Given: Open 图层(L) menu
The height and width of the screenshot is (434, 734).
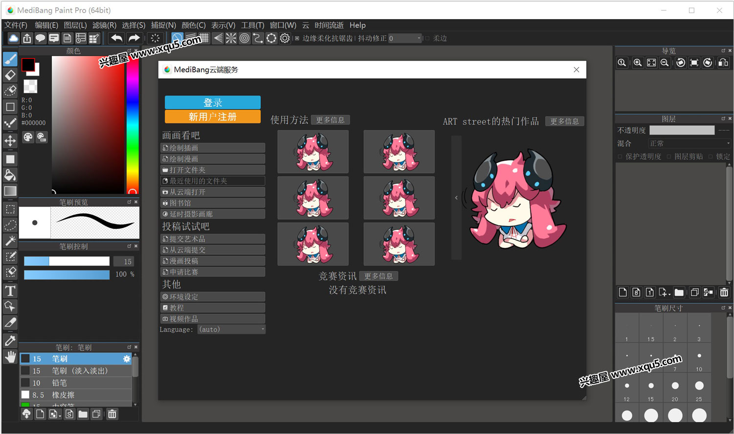Looking at the screenshot, I should click(75, 25).
